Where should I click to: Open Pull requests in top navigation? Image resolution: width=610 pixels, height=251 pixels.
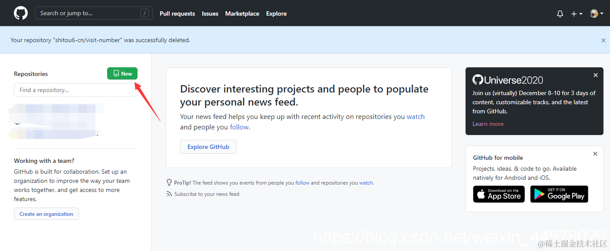click(177, 13)
